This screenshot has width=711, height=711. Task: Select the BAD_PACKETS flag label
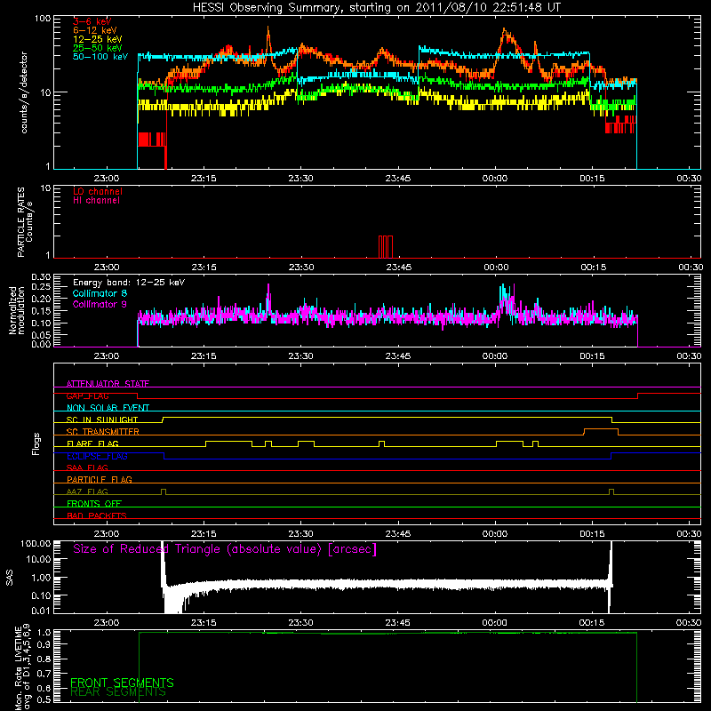coord(97,515)
